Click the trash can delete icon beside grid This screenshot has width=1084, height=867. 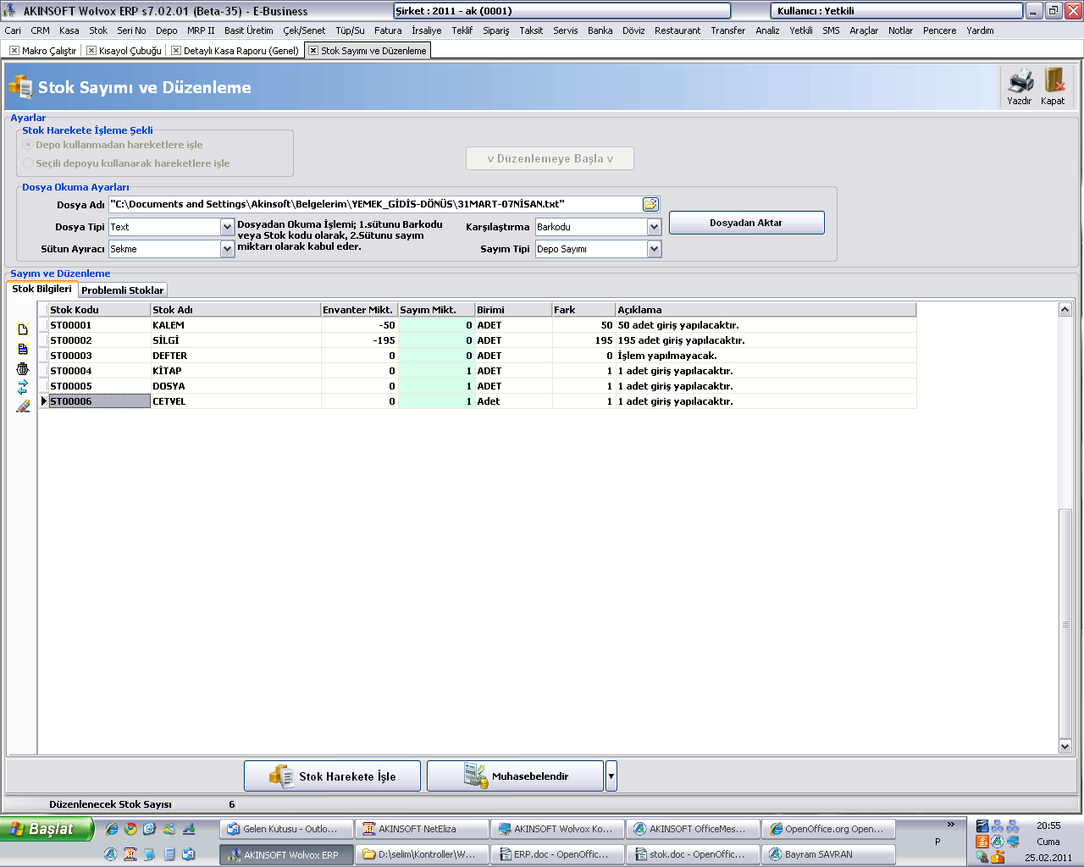[23, 368]
